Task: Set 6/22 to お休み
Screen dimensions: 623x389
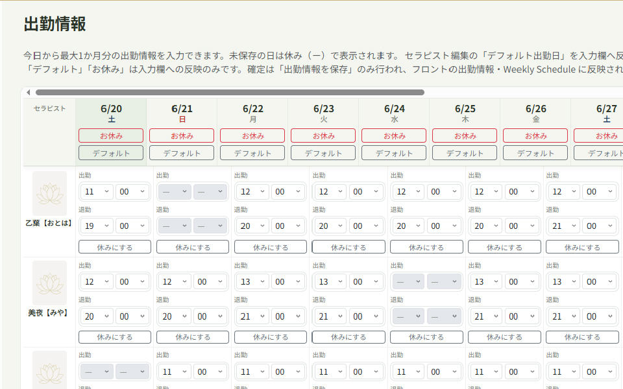Action: pos(252,136)
